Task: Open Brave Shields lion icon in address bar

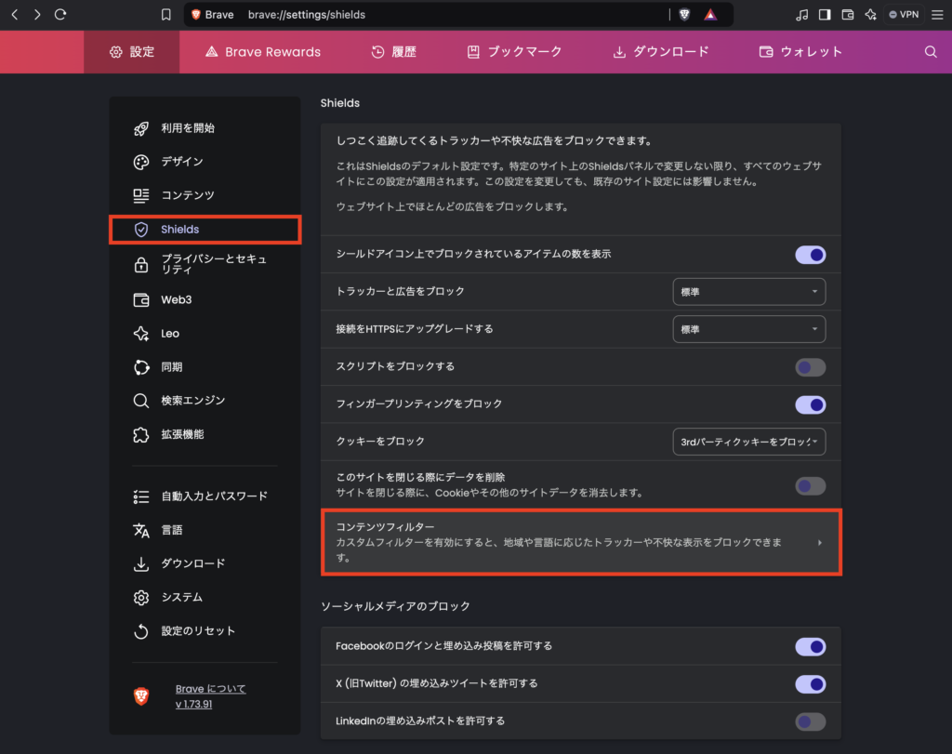Action: click(685, 15)
